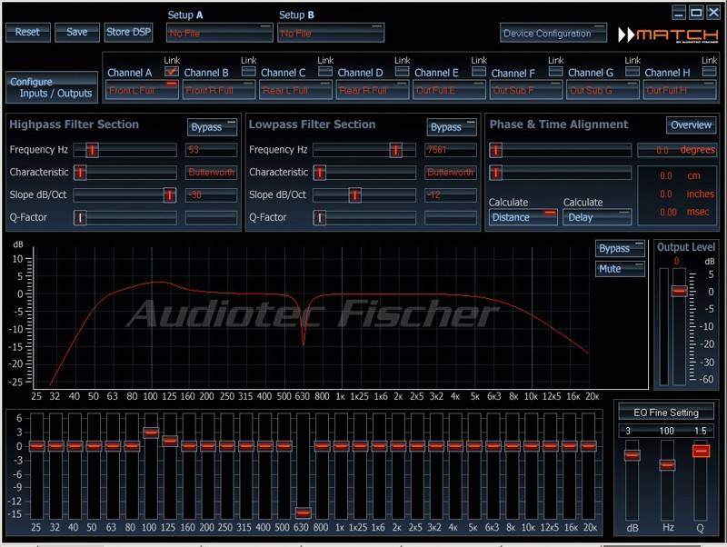The image size is (727, 547).
Task: Click the EQ Fine Setting Hz fader
Action: pos(667,464)
